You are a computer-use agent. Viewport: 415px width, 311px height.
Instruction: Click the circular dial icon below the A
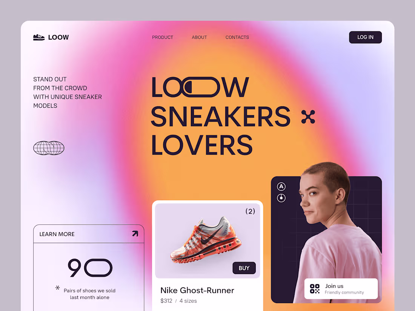[281, 198]
